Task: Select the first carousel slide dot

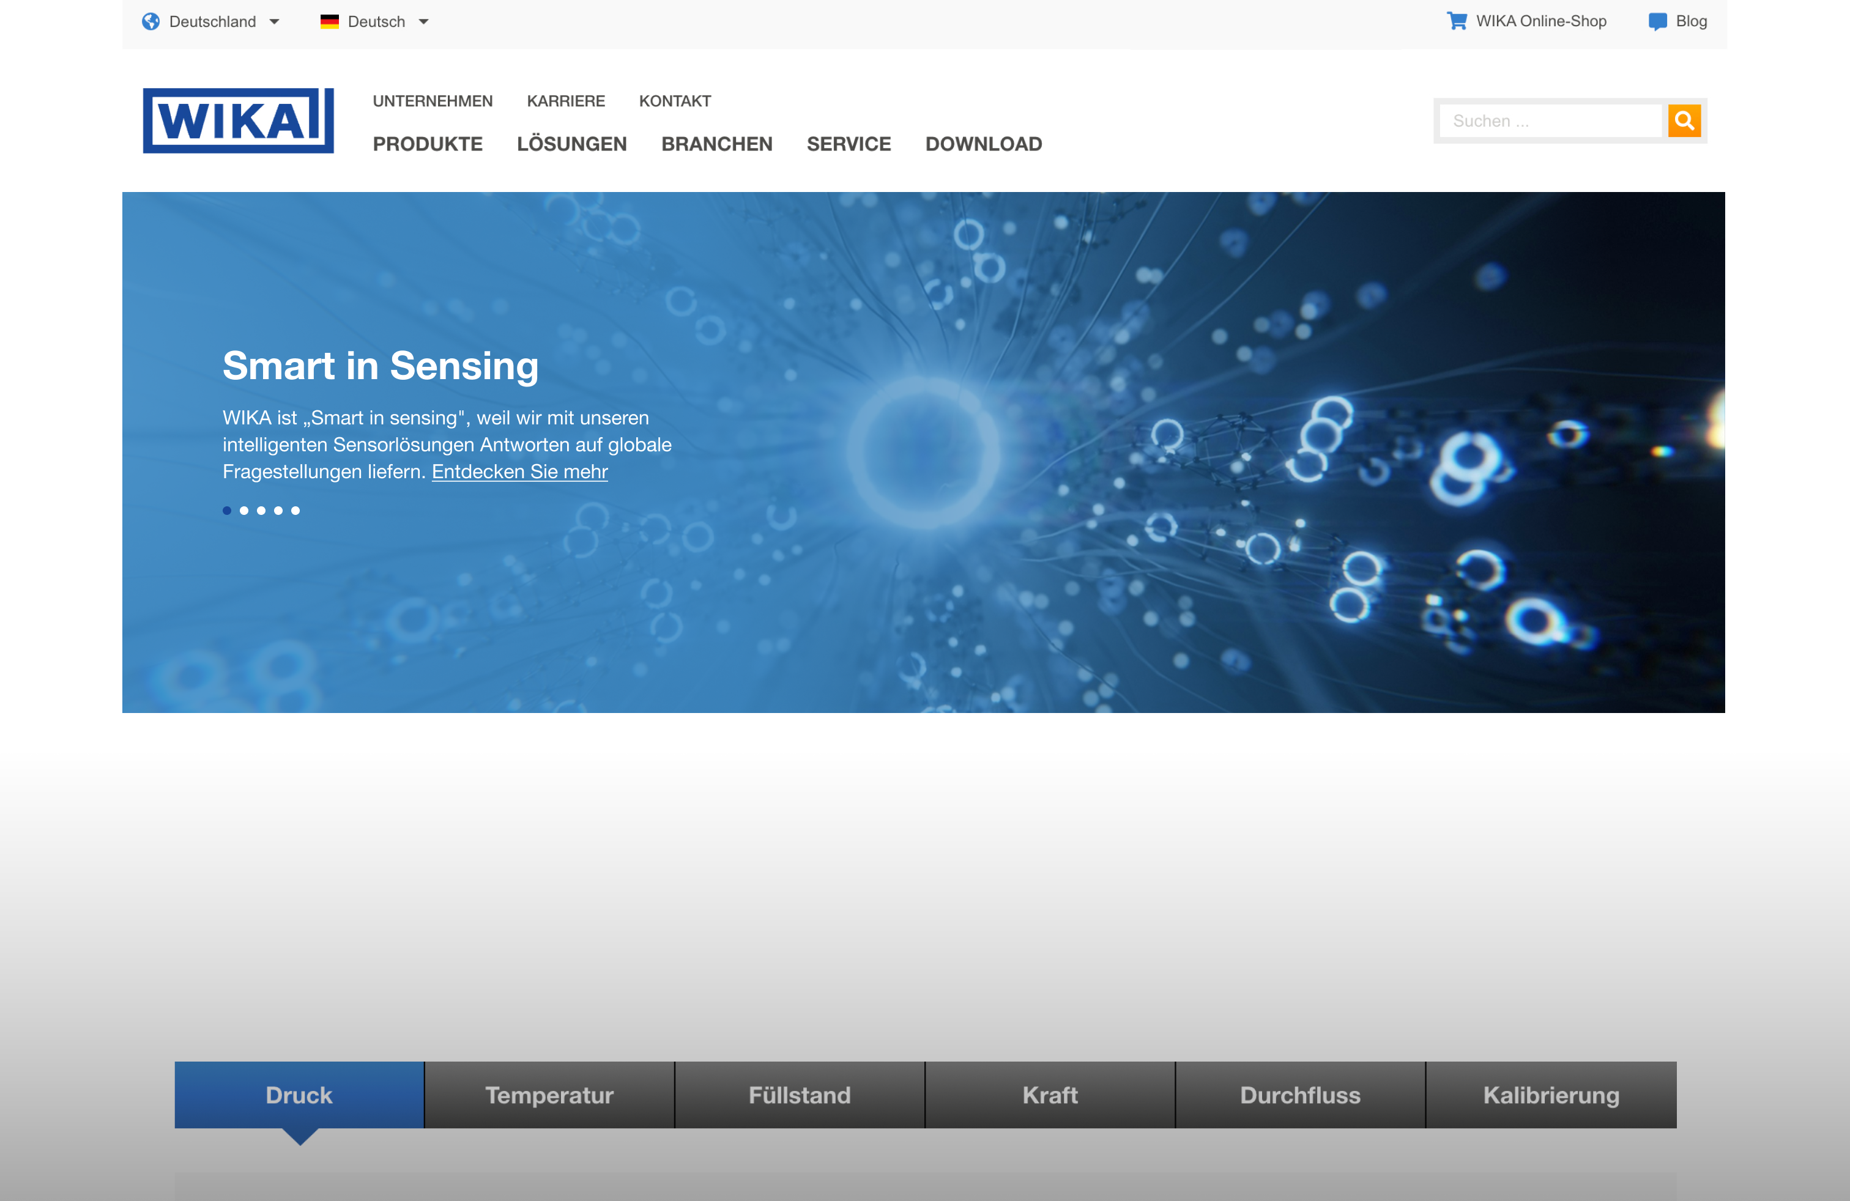Action: 227,511
